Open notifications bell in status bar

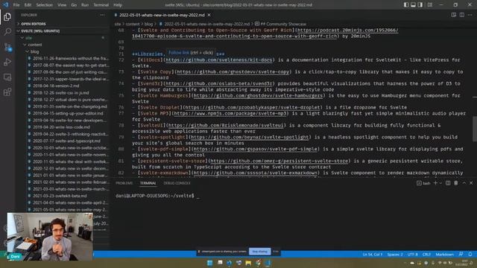pyautogui.click(x=470, y=254)
